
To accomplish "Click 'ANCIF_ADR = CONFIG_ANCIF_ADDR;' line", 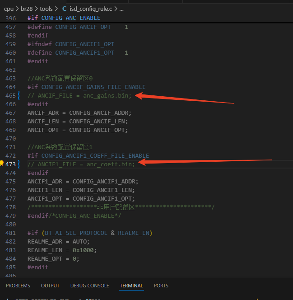I will (79, 113).
